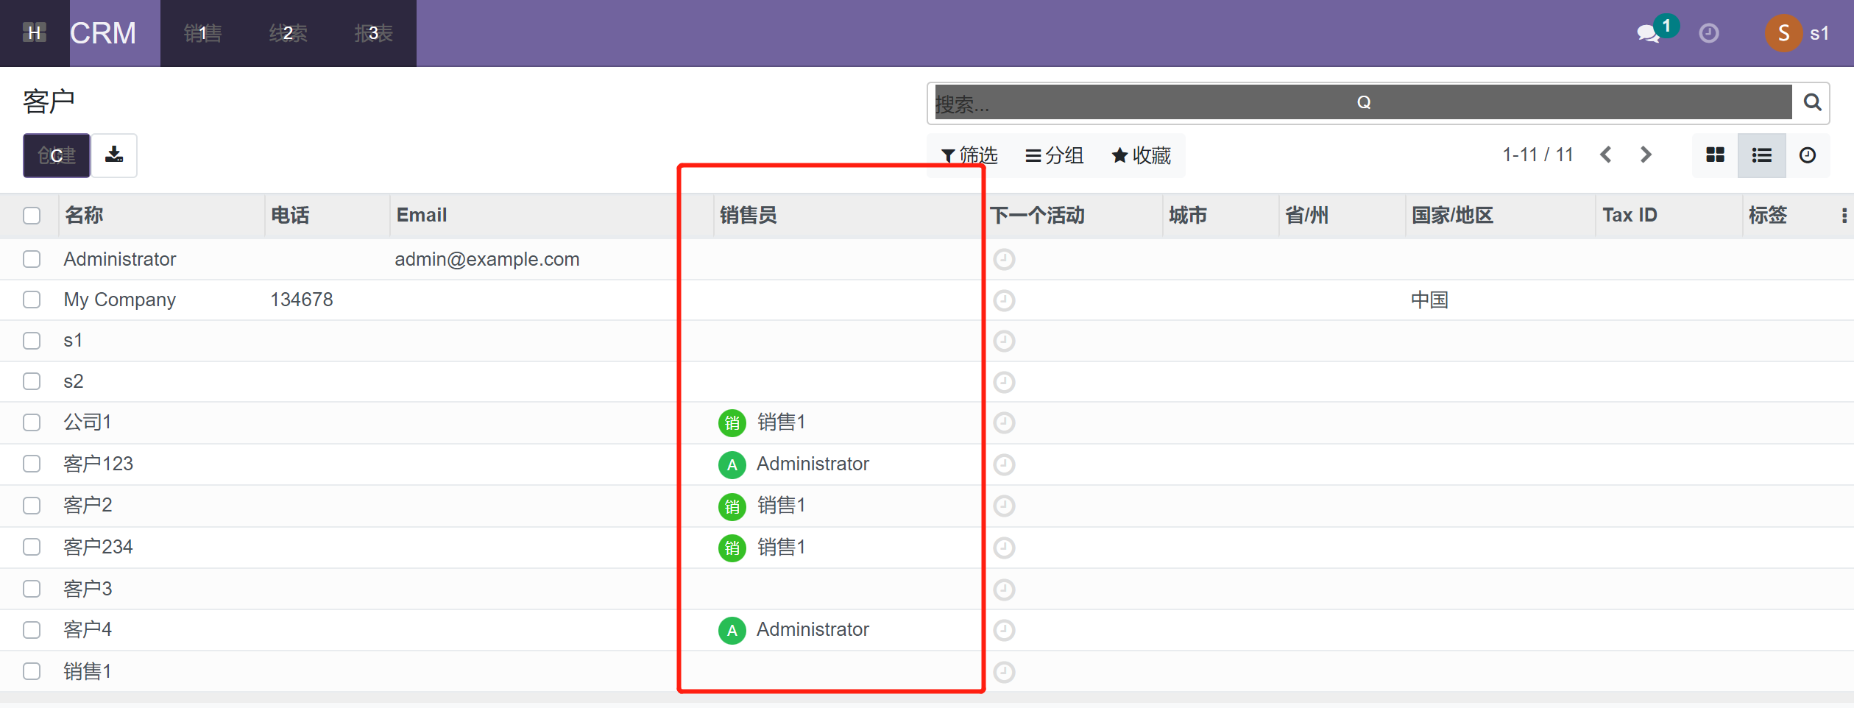Open the 分组 group-by dropdown

(x=1054, y=155)
